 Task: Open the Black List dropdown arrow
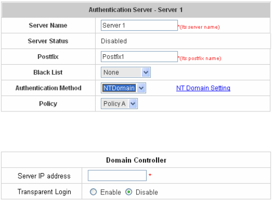[146, 72]
